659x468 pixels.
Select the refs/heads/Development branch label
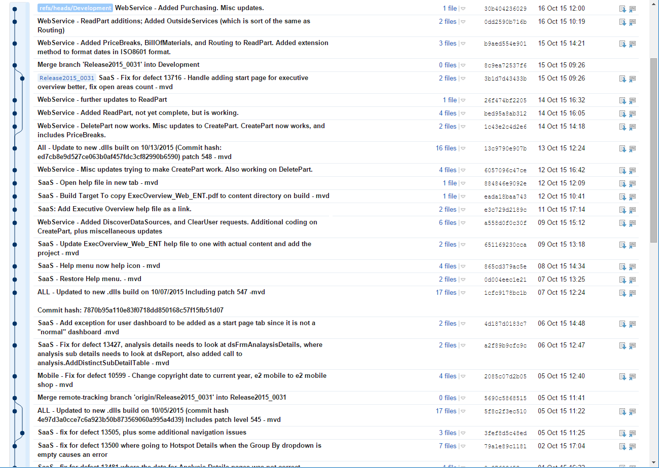(x=76, y=8)
